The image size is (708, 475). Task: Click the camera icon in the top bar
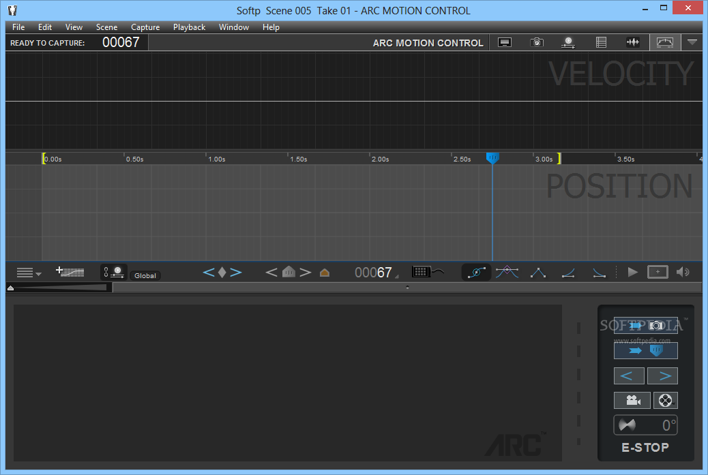coord(536,42)
